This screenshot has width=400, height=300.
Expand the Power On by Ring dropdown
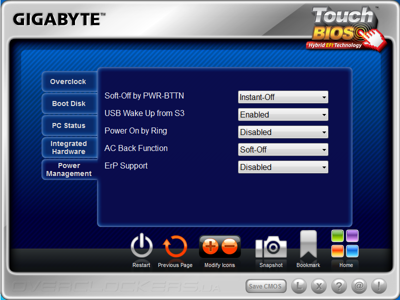(283, 132)
